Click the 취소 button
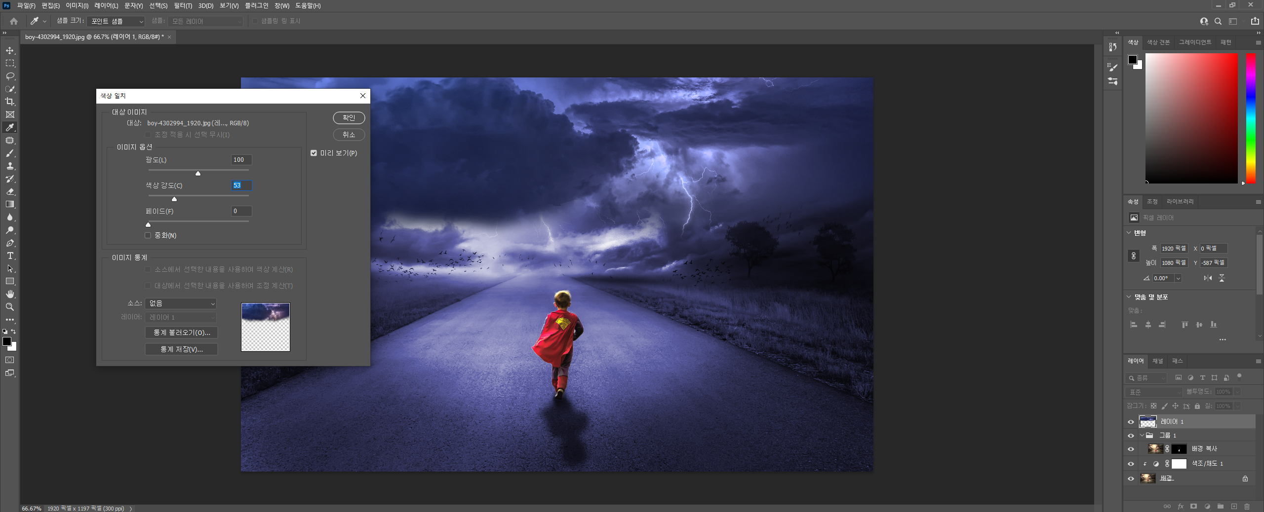Viewport: 1264px width, 512px height. pos(349,135)
